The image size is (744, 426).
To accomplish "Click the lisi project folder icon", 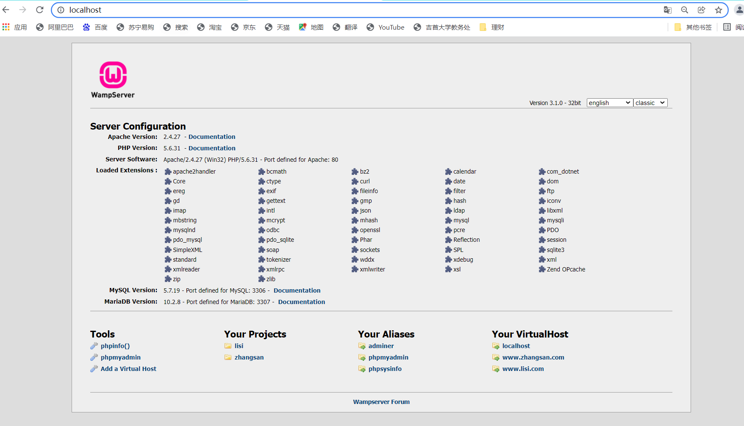I will point(228,346).
